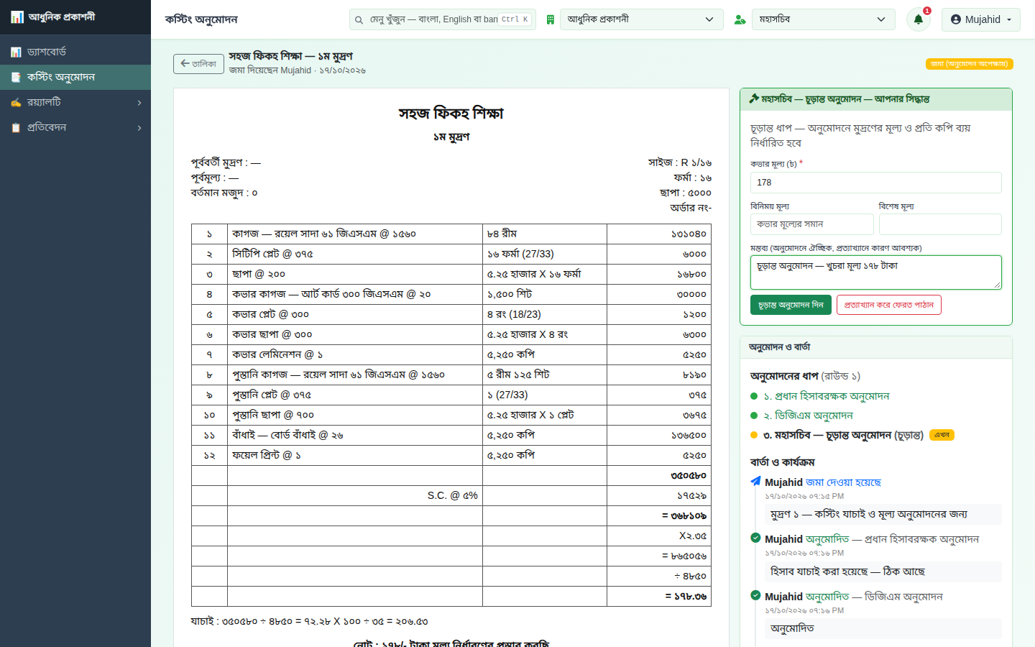Click the তালিকা back button
The width and height of the screenshot is (1035, 647).
click(x=198, y=64)
